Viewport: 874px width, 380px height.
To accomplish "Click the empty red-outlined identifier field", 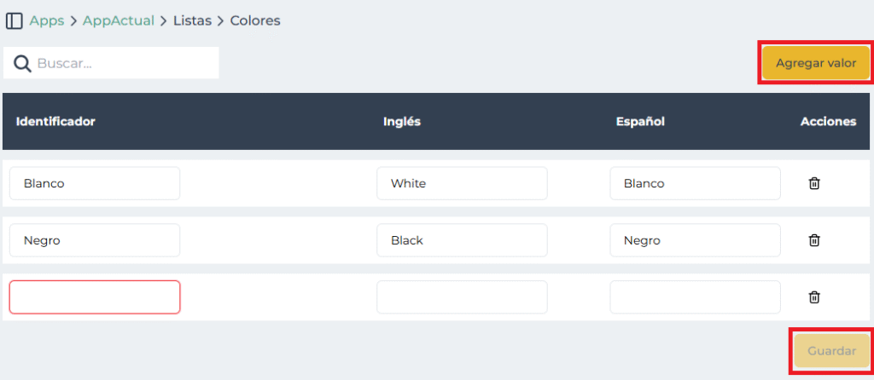I will click(95, 297).
